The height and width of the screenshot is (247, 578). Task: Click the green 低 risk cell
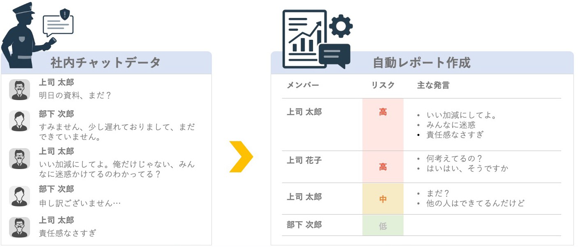coord(383,225)
